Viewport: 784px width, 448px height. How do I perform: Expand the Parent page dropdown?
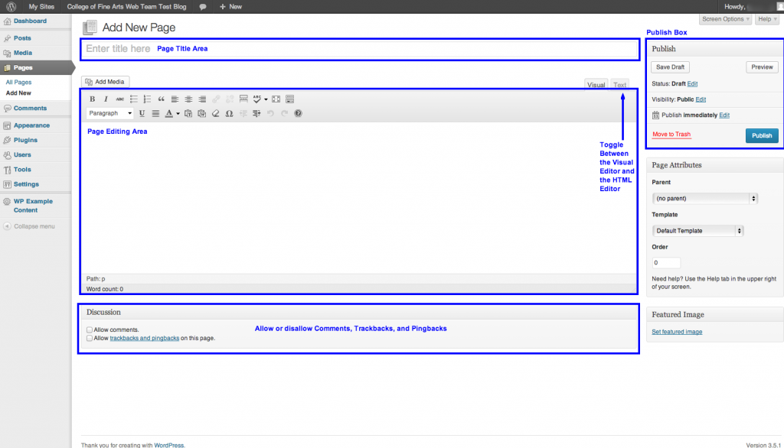(704, 198)
